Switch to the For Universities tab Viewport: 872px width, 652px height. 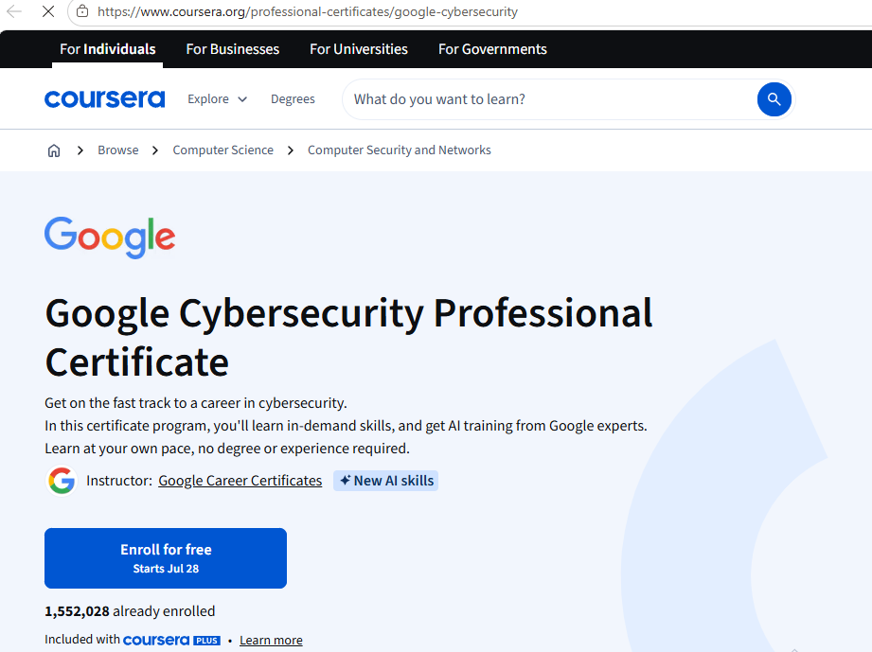pos(359,49)
